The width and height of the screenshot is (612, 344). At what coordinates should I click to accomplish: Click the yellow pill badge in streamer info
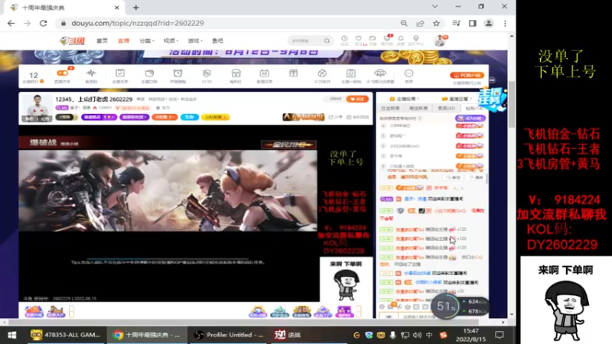coord(216,117)
